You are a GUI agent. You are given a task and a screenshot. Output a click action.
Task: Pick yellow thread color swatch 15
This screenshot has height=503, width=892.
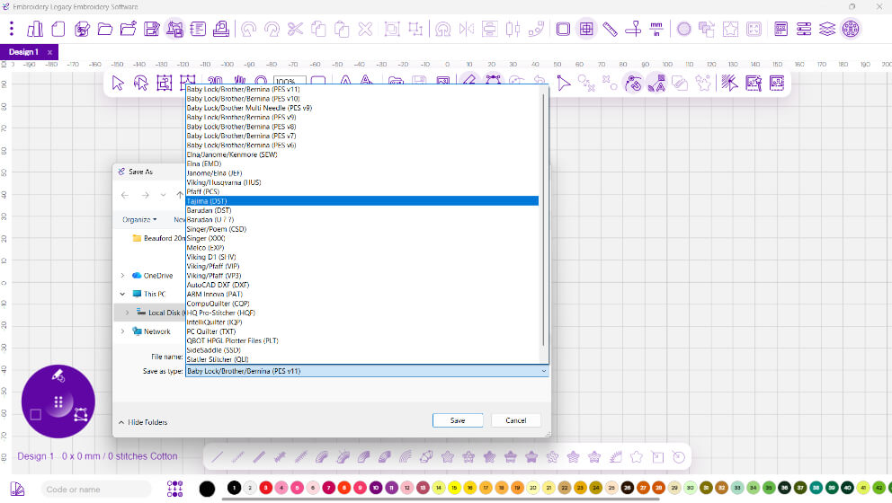(x=454, y=488)
